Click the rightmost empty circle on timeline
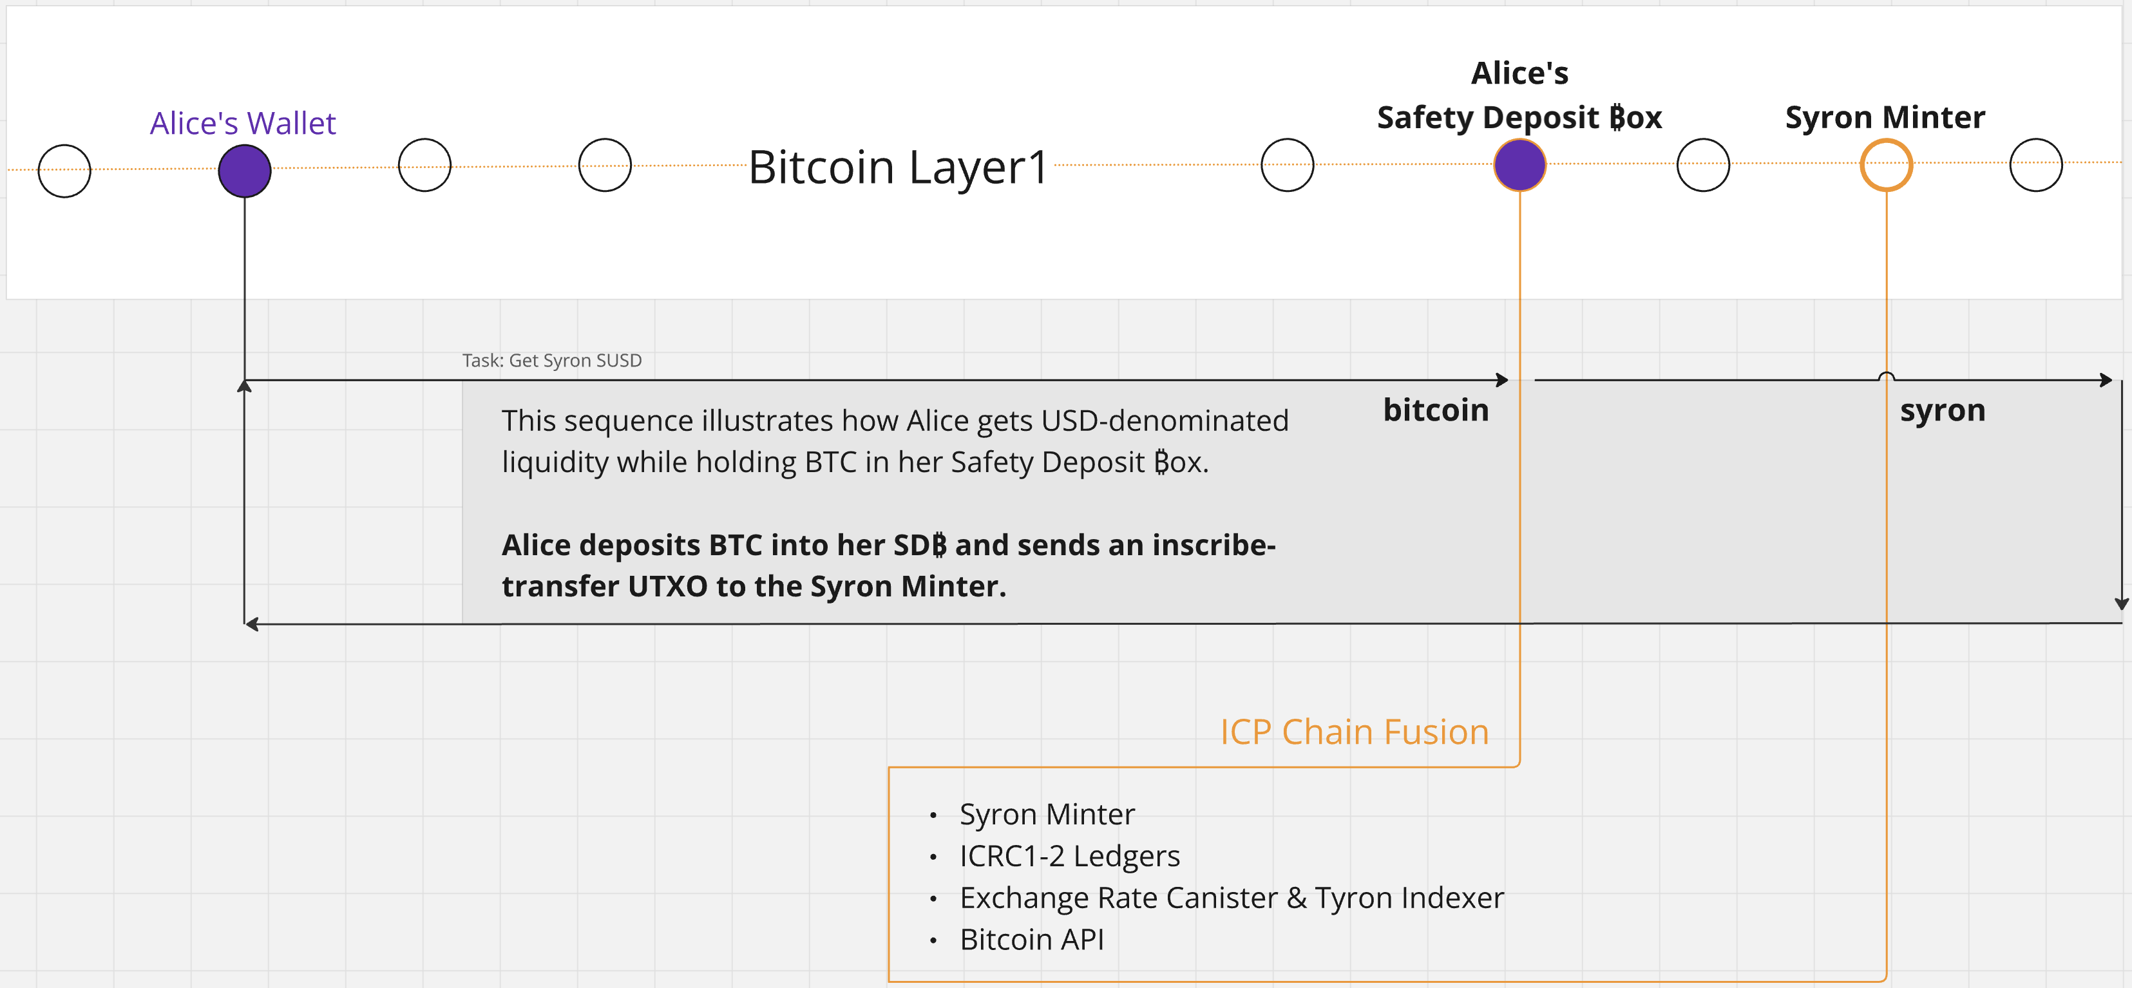 coord(2036,165)
